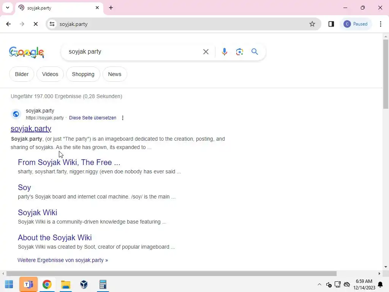Open the Chrome three-dot menu
Screen dimensions: 389x292
pyautogui.click(x=381, y=24)
